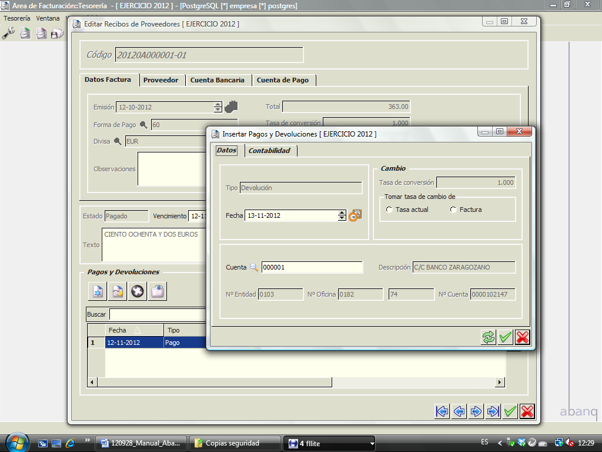Click the view payment record icon
602x452 pixels.
click(x=158, y=291)
